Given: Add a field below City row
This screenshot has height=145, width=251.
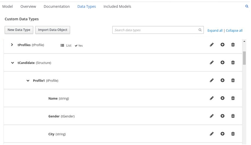Looking at the screenshot, I should 223,134.
